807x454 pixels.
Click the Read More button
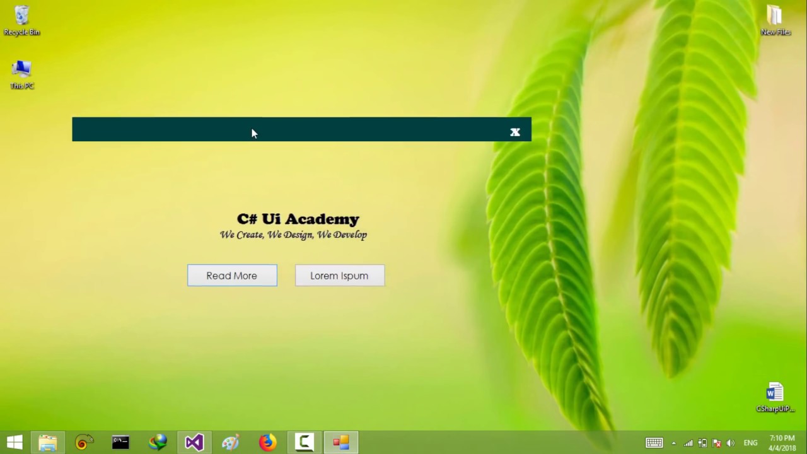click(232, 276)
